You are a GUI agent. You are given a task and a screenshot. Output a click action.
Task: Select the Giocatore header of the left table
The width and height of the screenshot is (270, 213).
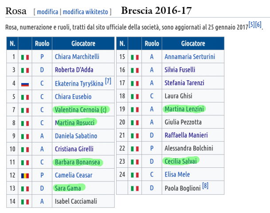(83, 43)
